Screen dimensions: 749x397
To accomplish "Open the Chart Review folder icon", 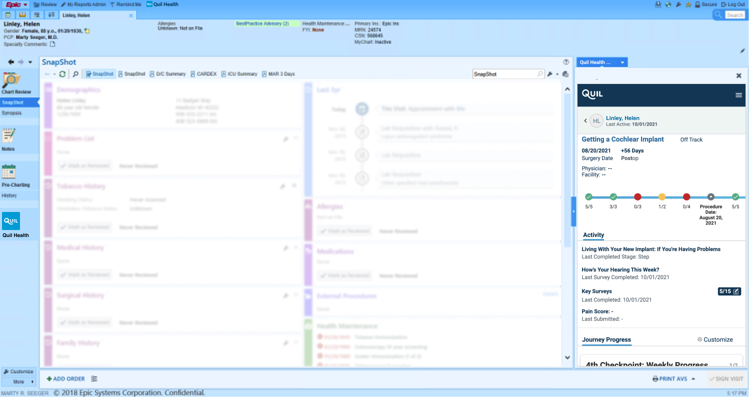I will [11, 81].
